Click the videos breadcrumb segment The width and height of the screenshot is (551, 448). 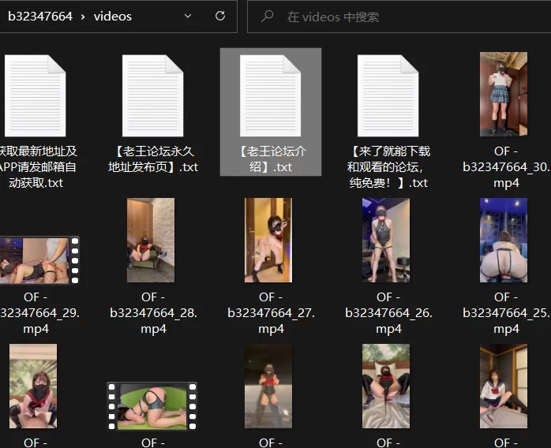(113, 17)
